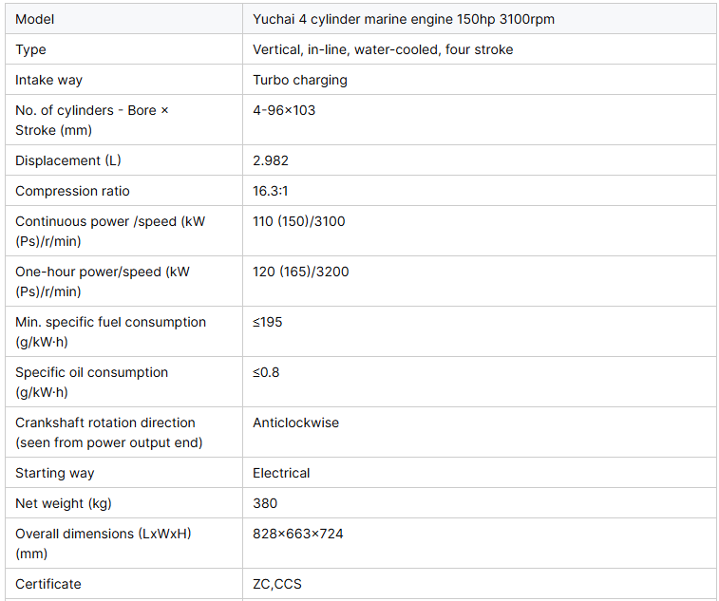Click the Intake way row label
719x601 pixels.
[48, 80]
